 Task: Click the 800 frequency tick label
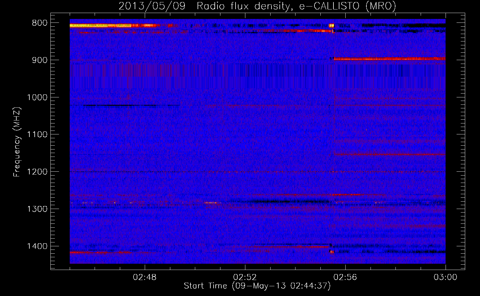click(40, 23)
